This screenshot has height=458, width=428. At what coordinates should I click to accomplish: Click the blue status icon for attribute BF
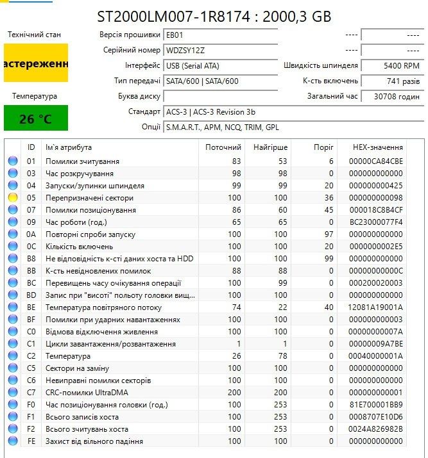13,319
